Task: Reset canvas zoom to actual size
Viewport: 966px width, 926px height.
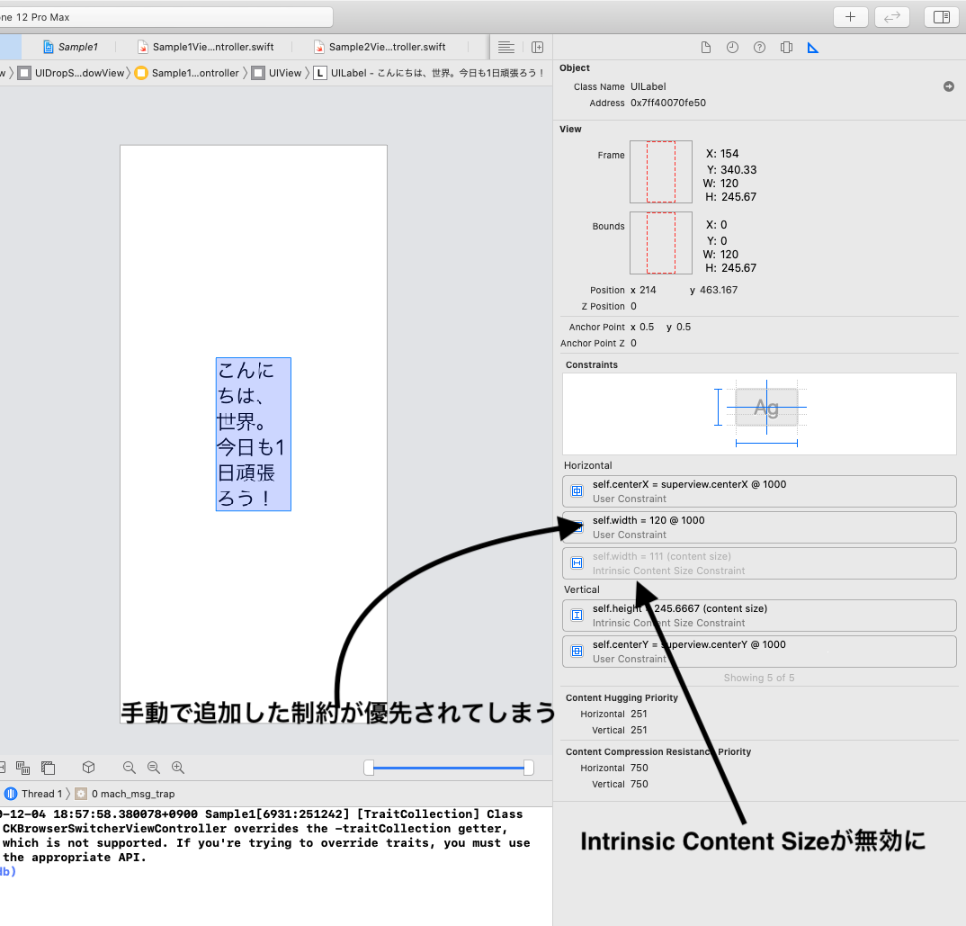Action: (x=154, y=768)
